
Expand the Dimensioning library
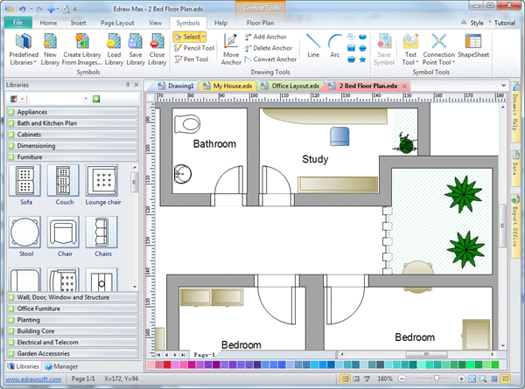pos(73,146)
